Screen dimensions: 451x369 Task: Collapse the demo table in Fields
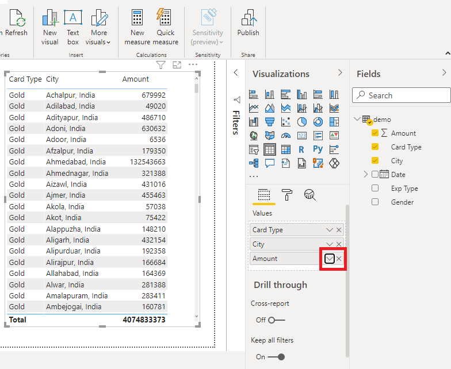[357, 120]
